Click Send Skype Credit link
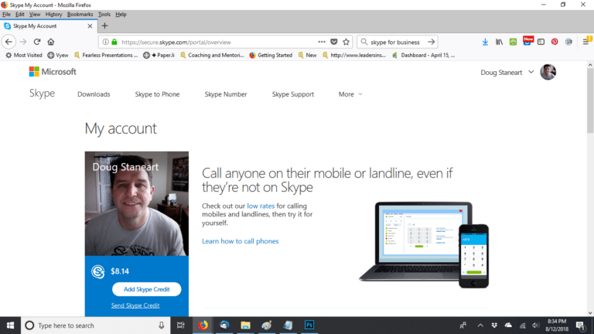594x334 pixels. (135, 305)
